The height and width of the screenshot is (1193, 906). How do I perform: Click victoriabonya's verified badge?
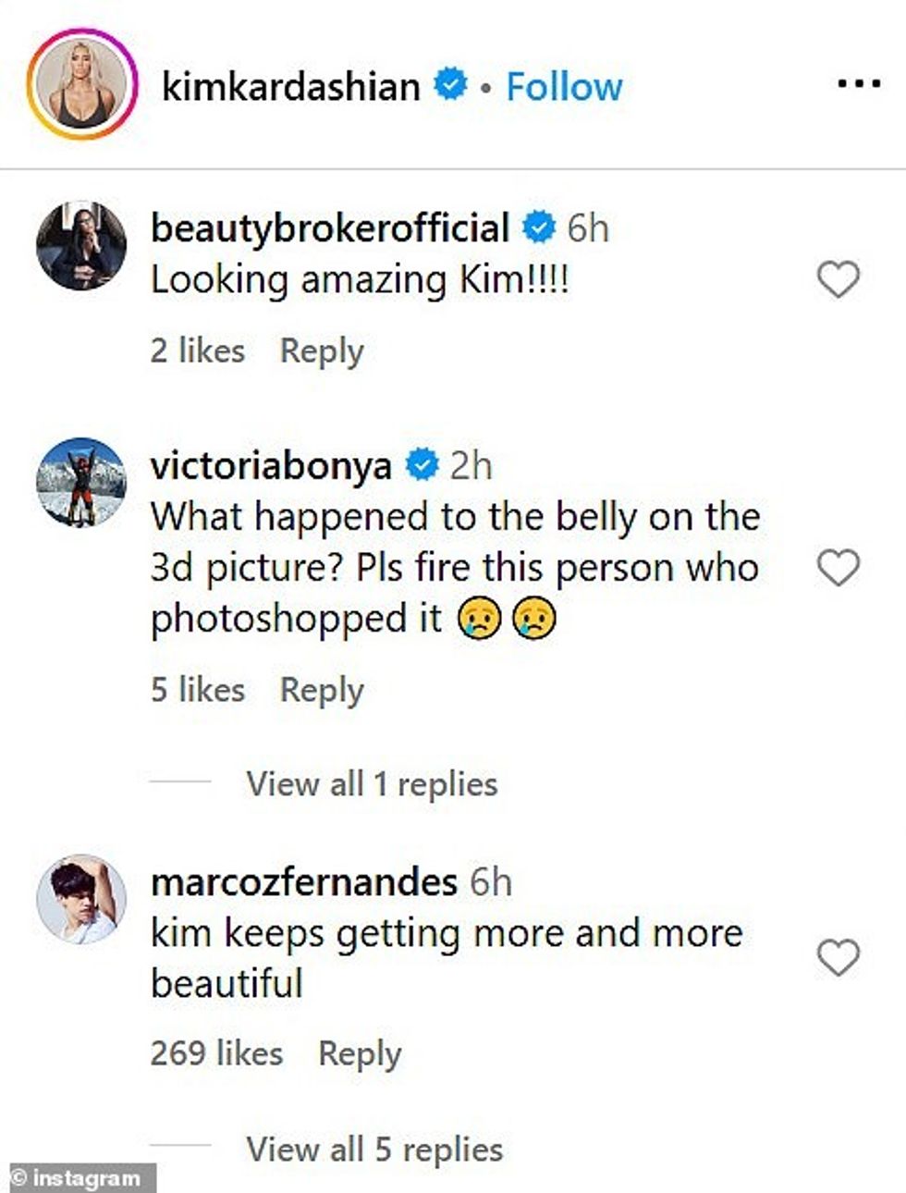[x=422, y=465]
